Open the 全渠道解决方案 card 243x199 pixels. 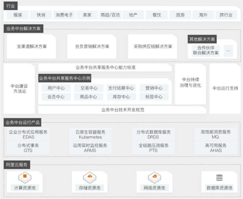click(32, 46)
